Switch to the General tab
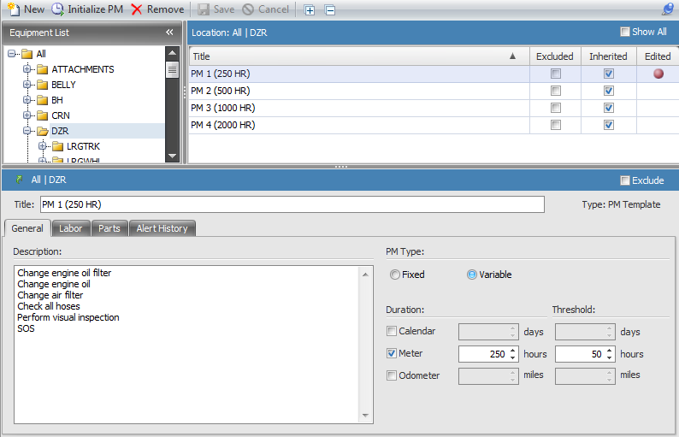Image resolution: width=679 pixels, height=437 pixels. coord(27,228)
